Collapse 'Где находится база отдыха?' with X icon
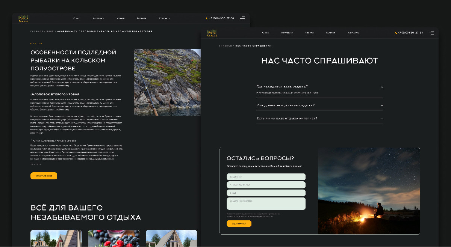This screenshot has height=247, width=451. coord(382,86)
